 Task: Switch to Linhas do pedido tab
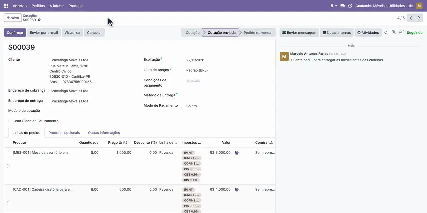click(x=26, y=133)
